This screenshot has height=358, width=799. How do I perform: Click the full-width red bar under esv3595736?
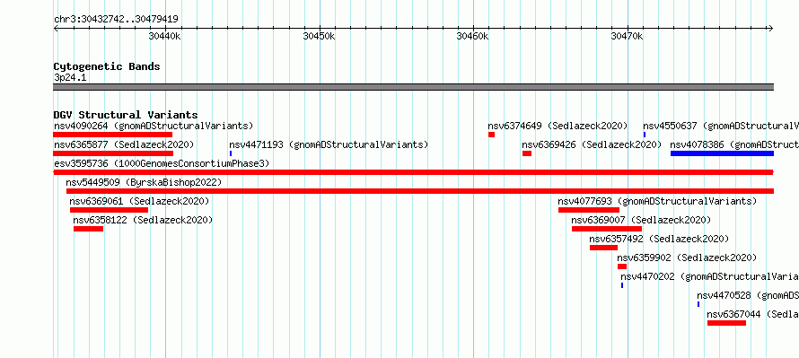[x=413, y=172]
